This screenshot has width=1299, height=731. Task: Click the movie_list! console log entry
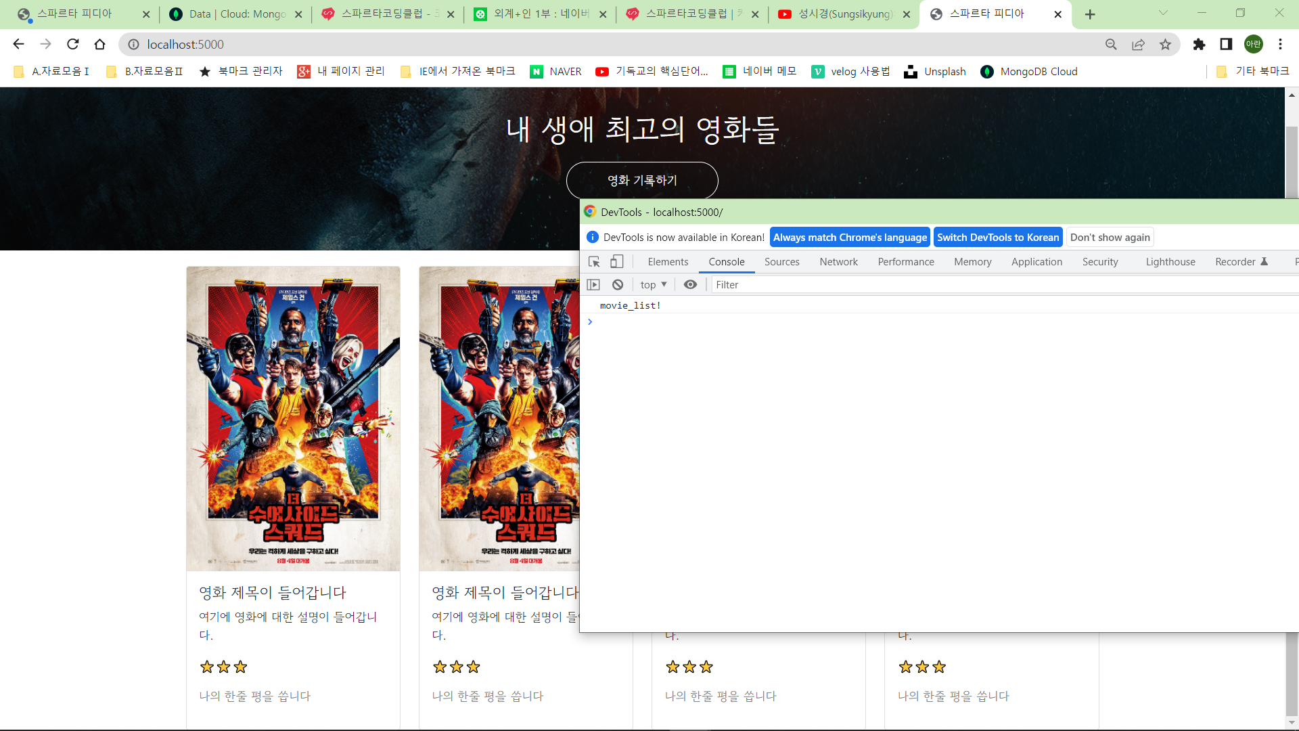click(630, 306)
